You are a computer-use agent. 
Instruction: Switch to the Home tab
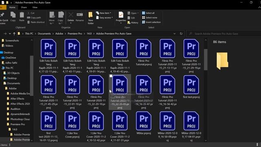(12, 7)
